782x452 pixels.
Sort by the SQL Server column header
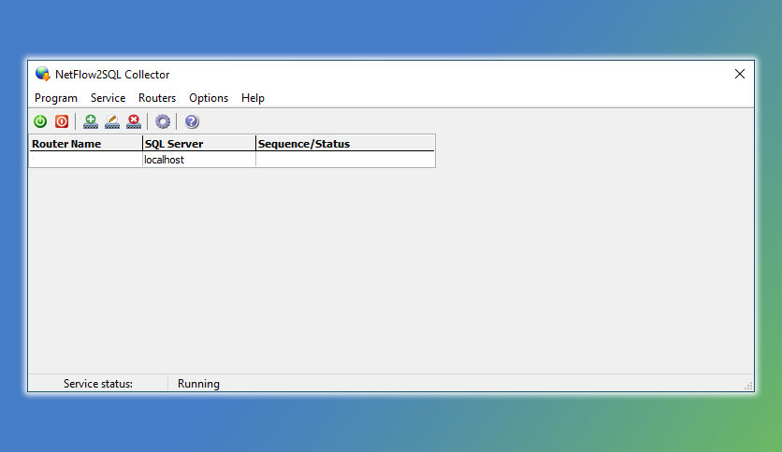point(199,144)
